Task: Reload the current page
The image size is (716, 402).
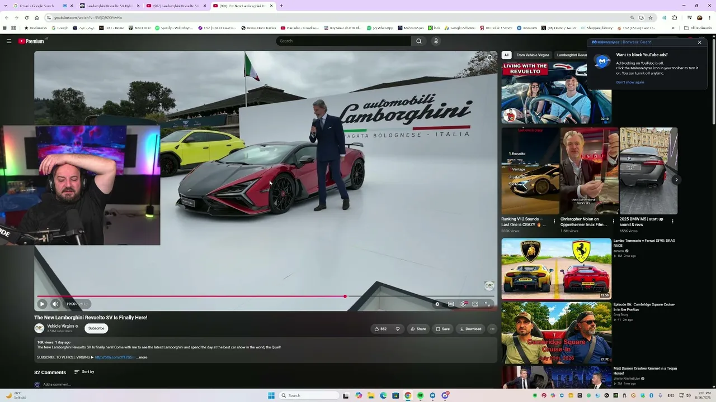Action: pyautogui.click(x=26, y=17)
